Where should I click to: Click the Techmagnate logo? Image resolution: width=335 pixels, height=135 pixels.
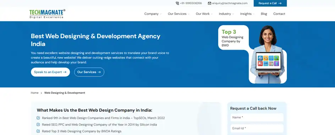pos(48,14)
